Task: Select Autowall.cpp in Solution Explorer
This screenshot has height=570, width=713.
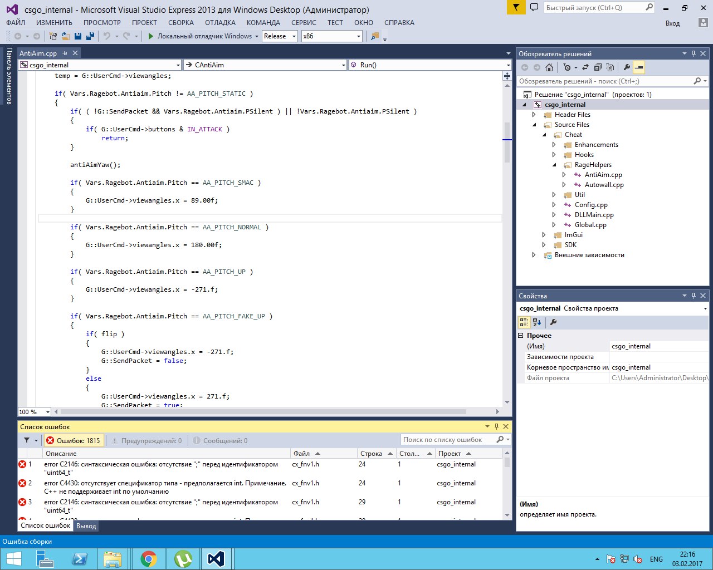Action: point(604,185)
